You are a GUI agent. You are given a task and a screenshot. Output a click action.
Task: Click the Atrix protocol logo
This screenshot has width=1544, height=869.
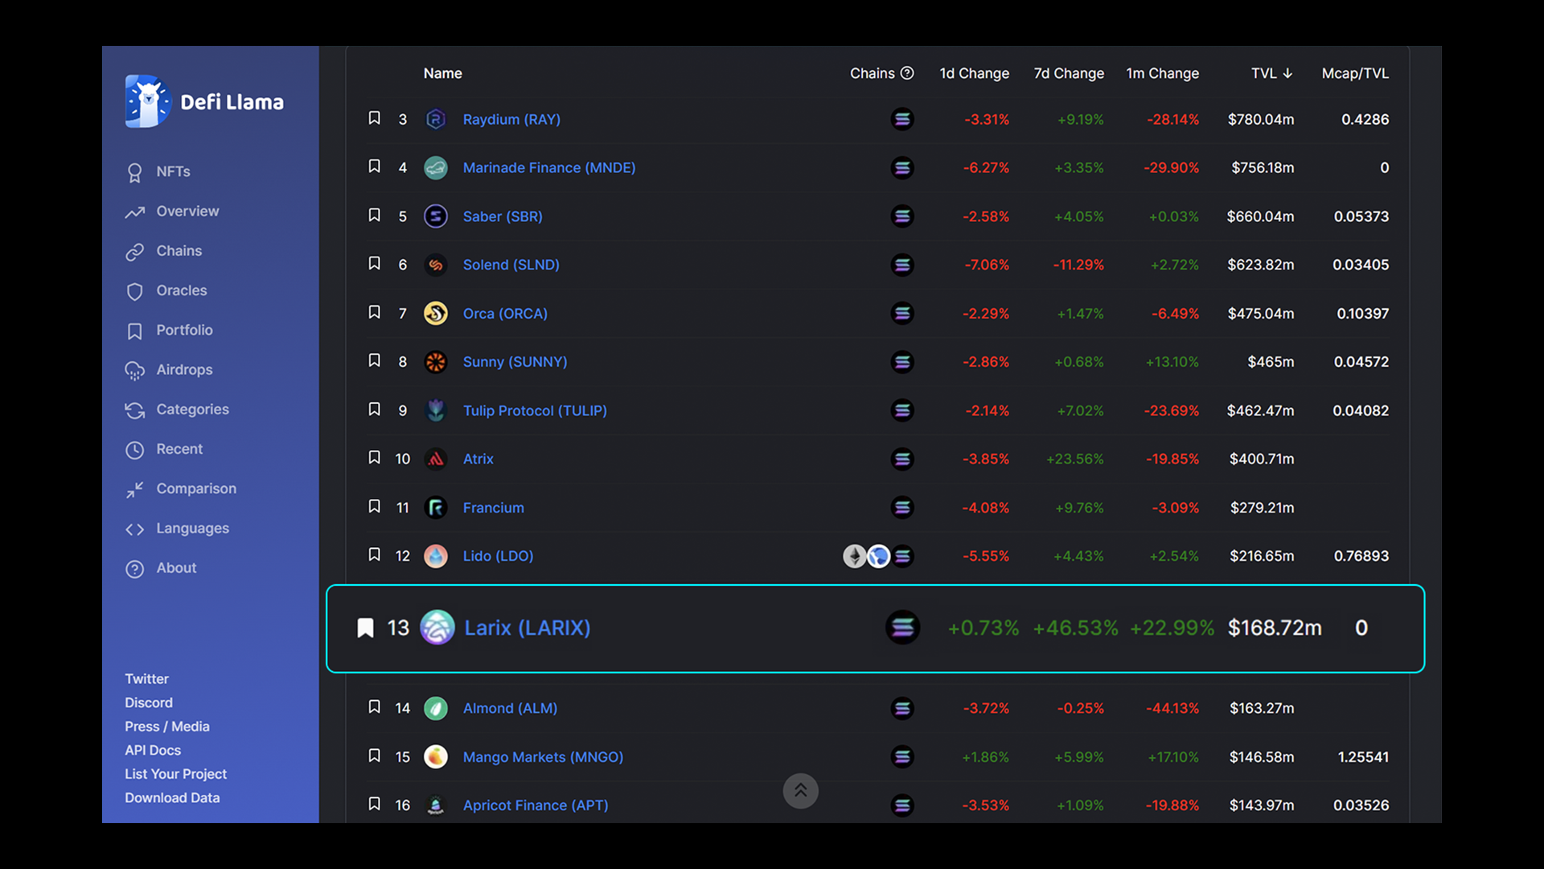click(x=436, y=459)
